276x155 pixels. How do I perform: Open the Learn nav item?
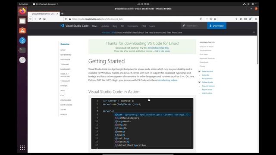click(x=152, y=26)
